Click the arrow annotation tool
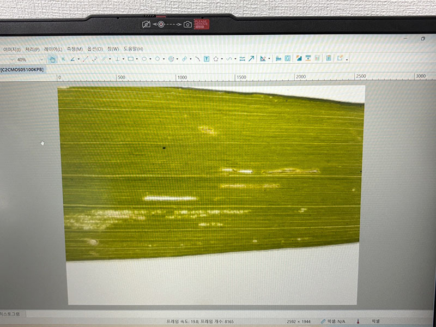The image size is (436, 327). coord(251,59)
